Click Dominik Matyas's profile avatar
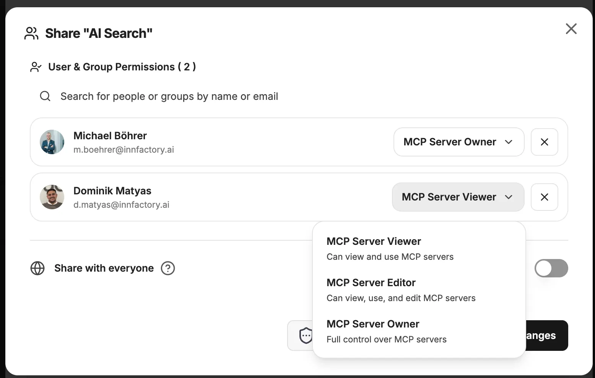Image resolution: width=595 pixels, height=378 pixels. point(52,197)
